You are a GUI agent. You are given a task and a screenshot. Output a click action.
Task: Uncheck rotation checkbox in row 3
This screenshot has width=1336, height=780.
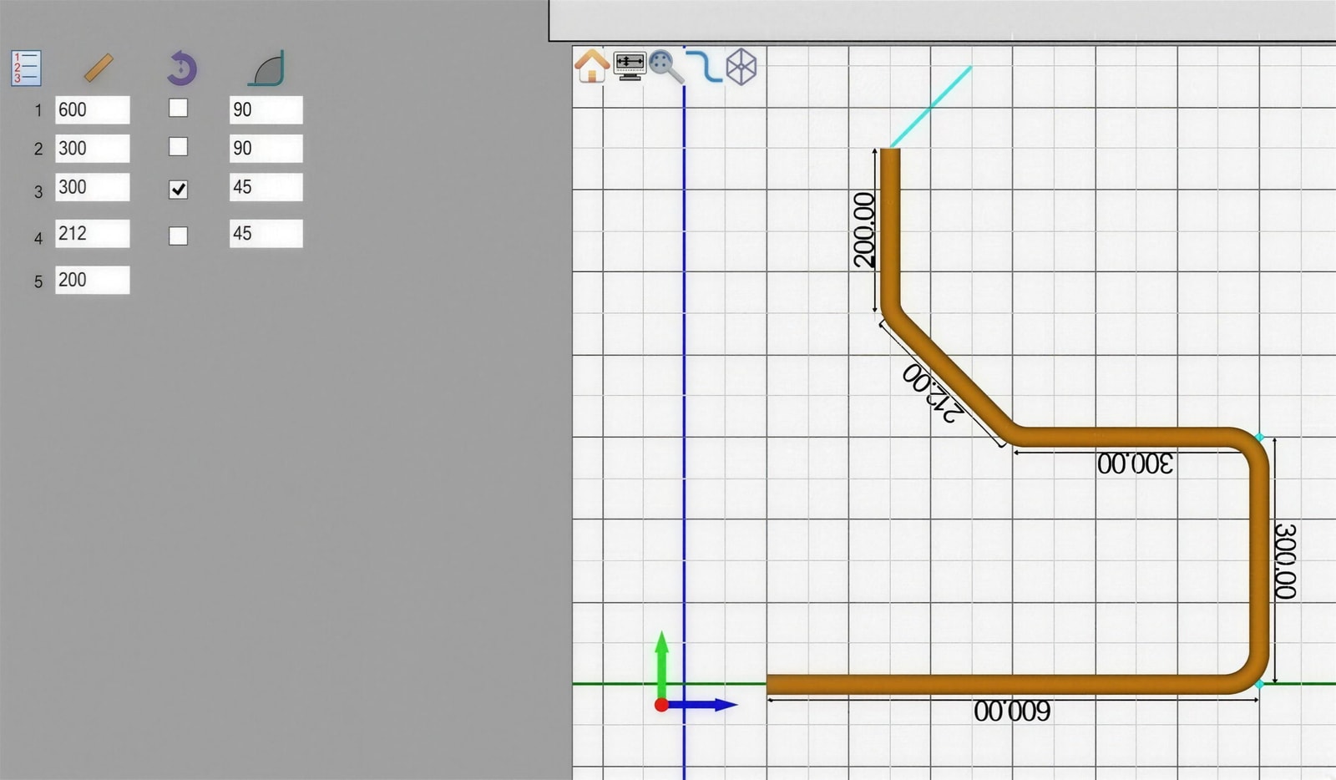[178, 190]
